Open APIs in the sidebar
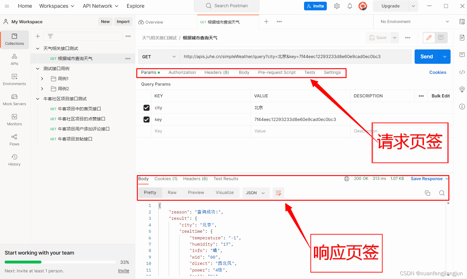 pos(14,59)
